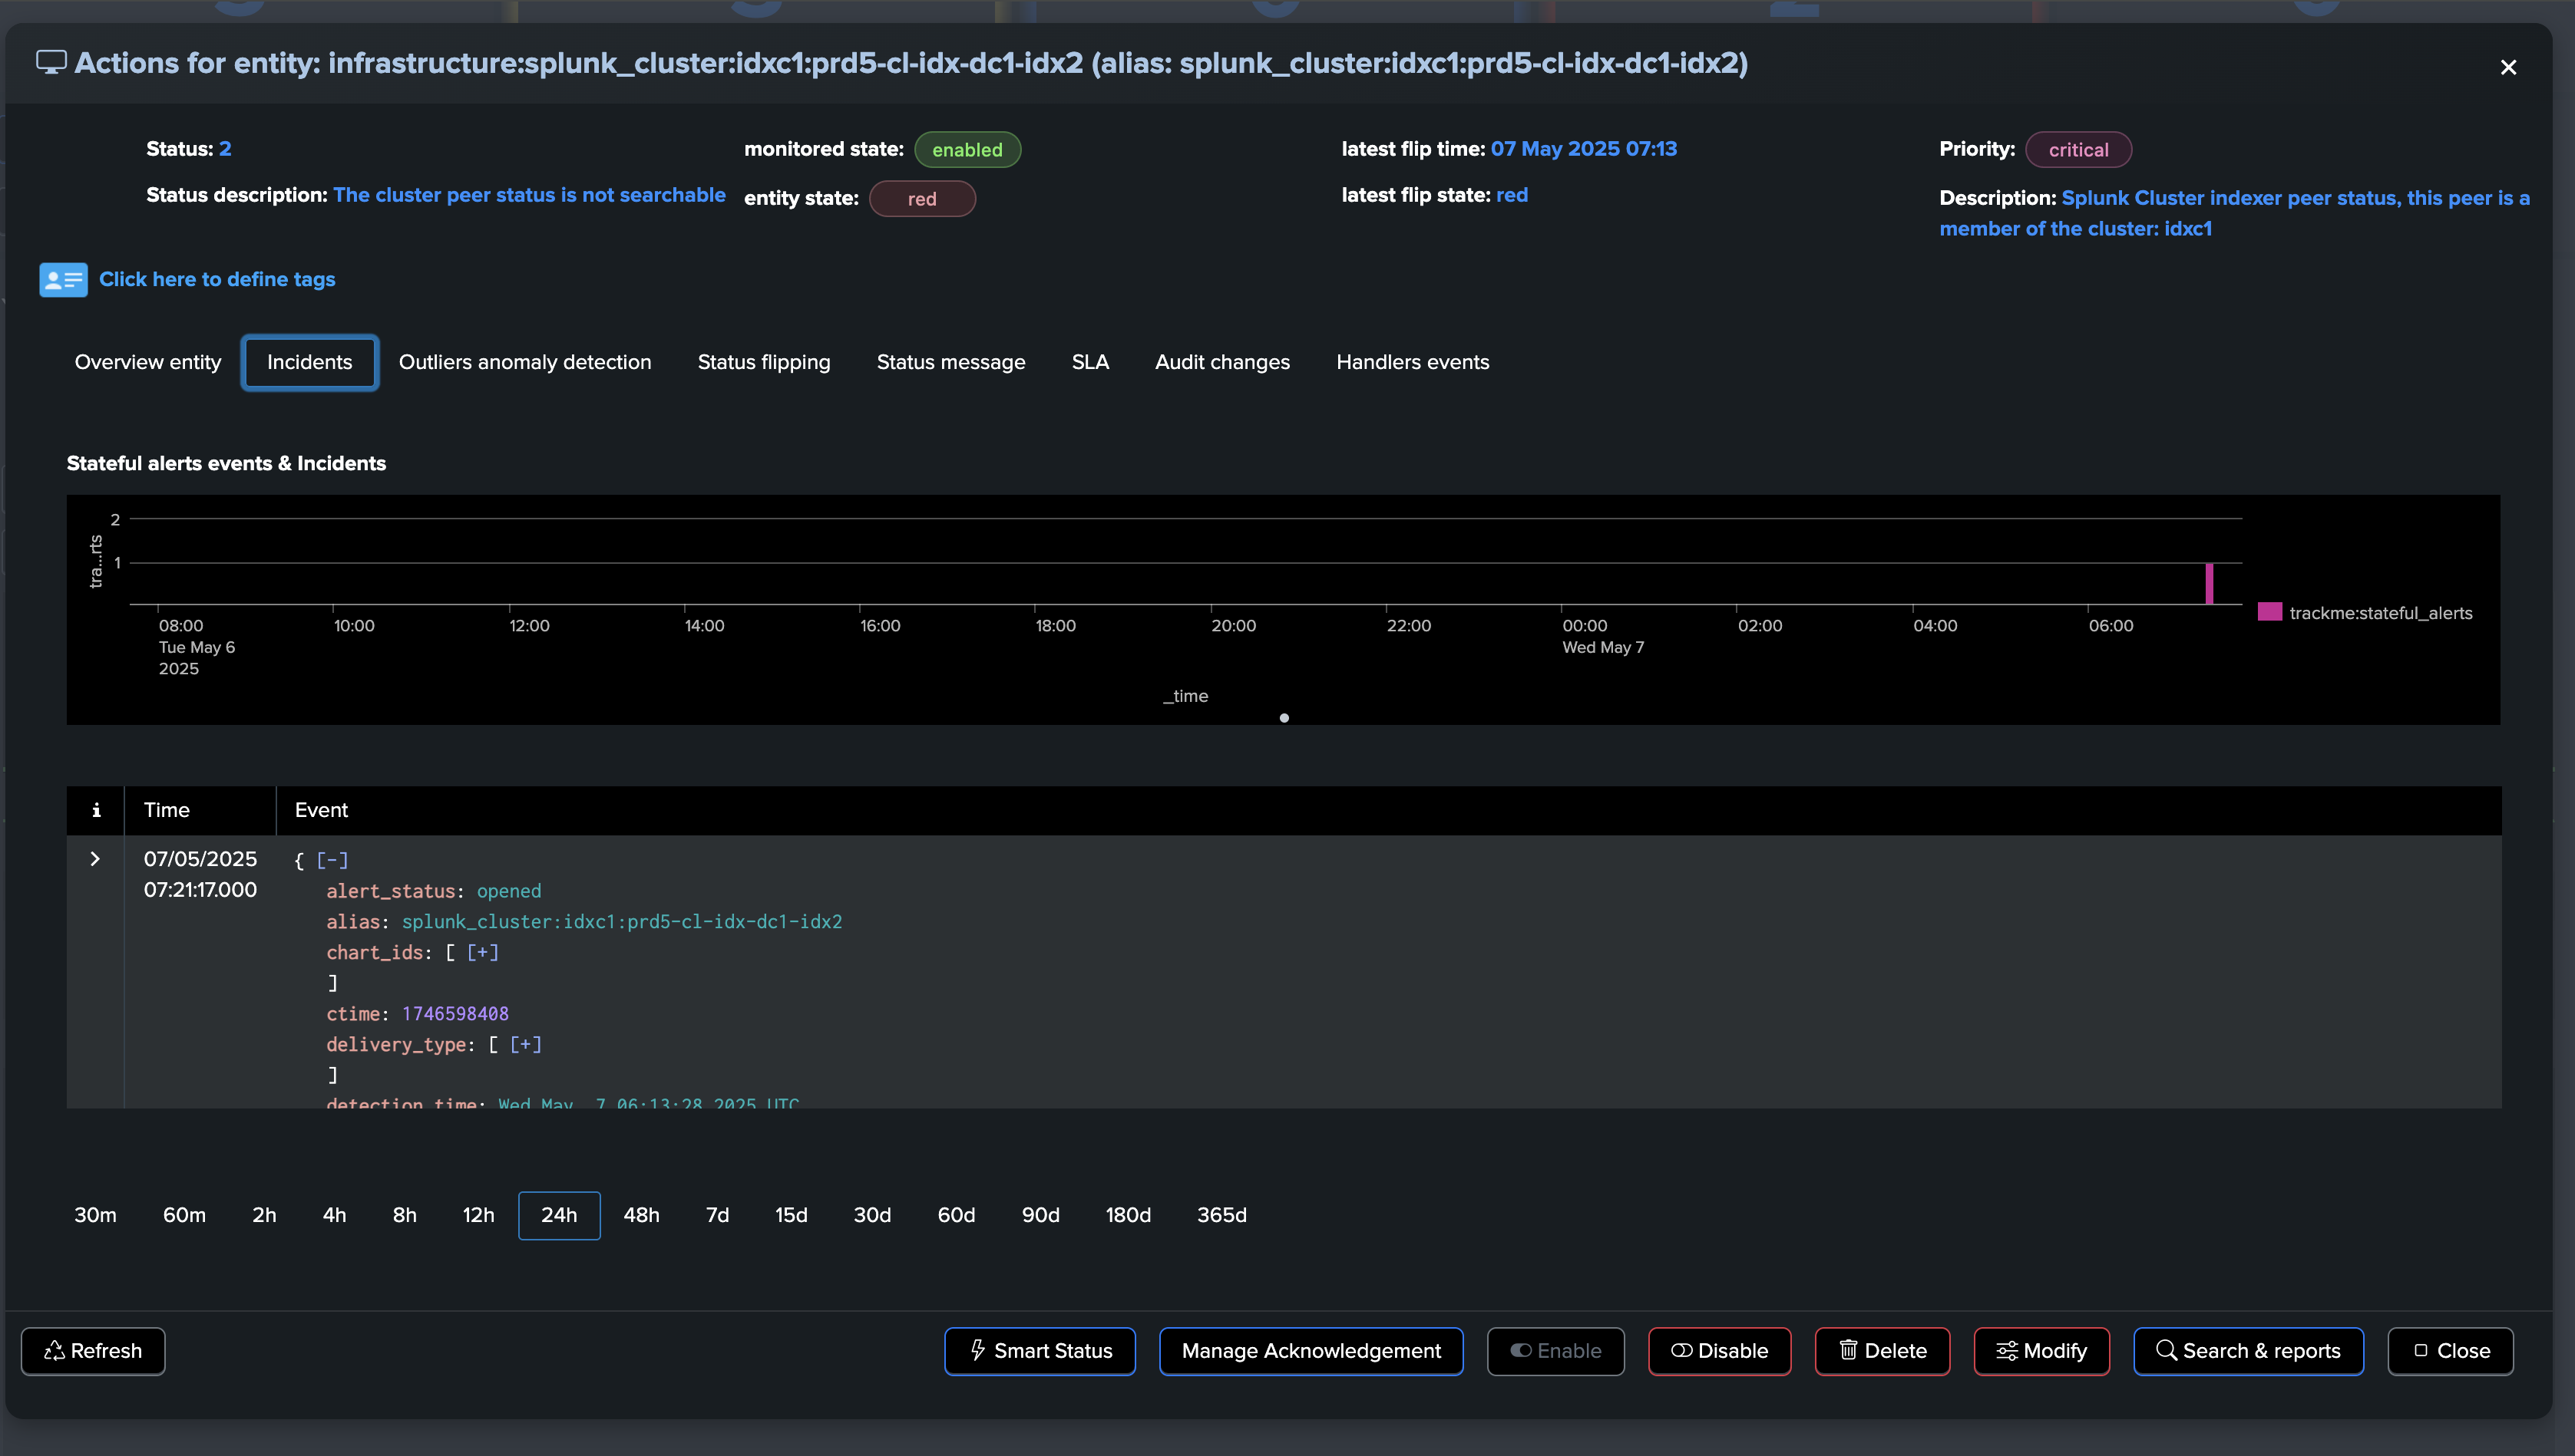Click the alias value splunk_cluster:idxc1:prd5-cl-idx-dc1-idx2
The width and height of the screenshot is (2575, 1456).
point(621,922)
